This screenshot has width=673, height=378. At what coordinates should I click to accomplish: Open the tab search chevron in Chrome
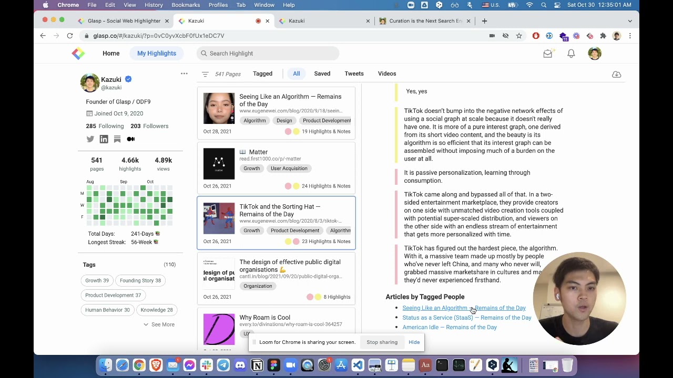click(x=630, y=21)
